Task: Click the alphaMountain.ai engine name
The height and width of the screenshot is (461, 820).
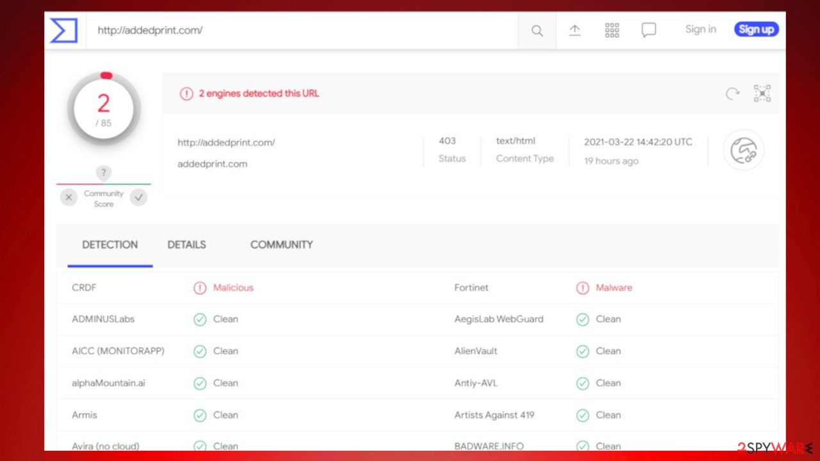Action: pos(108,383)
